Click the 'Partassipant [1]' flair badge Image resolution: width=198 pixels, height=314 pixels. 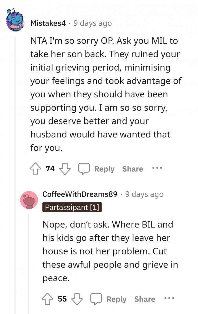click(72, 207)
